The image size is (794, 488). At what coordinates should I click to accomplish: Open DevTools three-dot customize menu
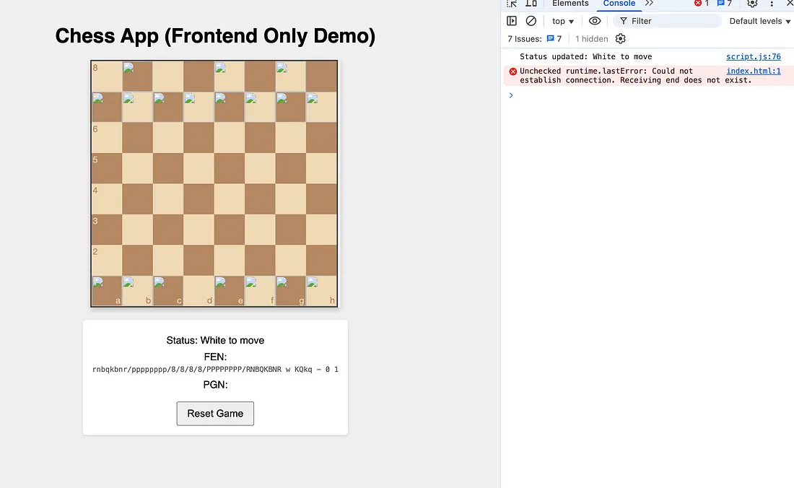772,4
